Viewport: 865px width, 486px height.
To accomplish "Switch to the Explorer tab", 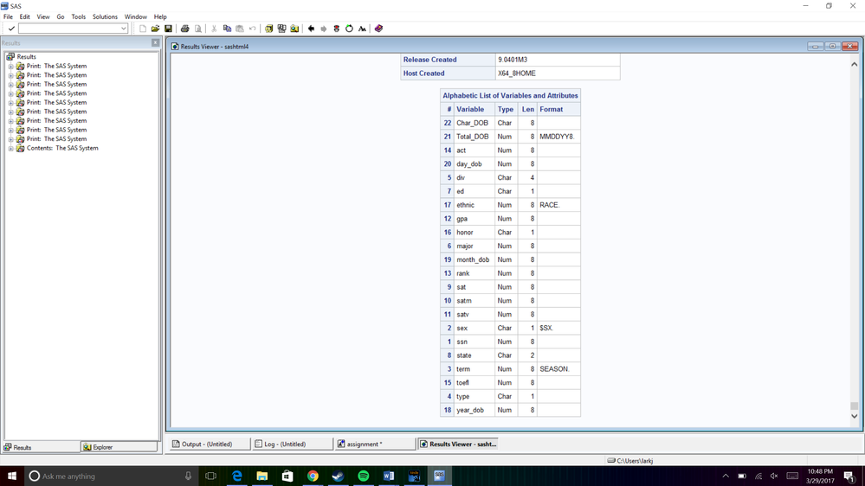I will [x=119, y=447].
